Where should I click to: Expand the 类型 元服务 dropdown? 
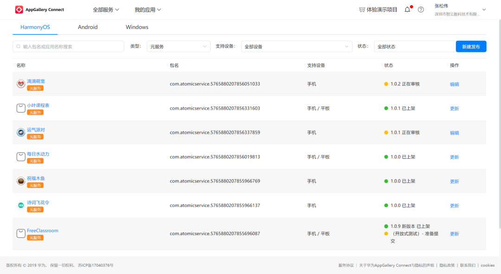[179, 46]
